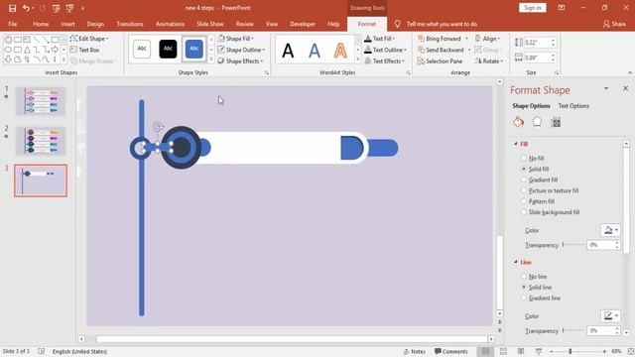Adjust the Line Transparency slider
This screenshot has height=357, width=635.
[x=564, y=330]
